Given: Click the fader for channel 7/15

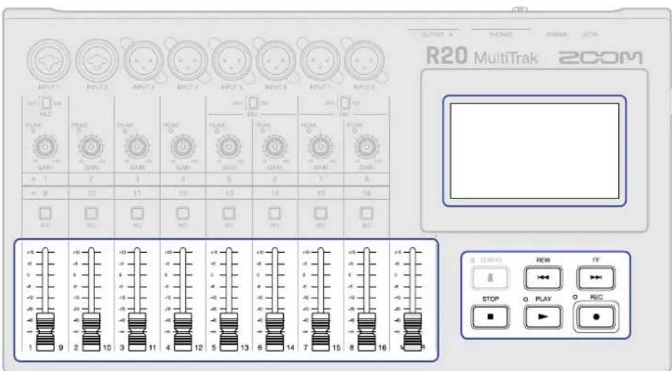Looking at the screenshot, I should (x=320, y=332).
